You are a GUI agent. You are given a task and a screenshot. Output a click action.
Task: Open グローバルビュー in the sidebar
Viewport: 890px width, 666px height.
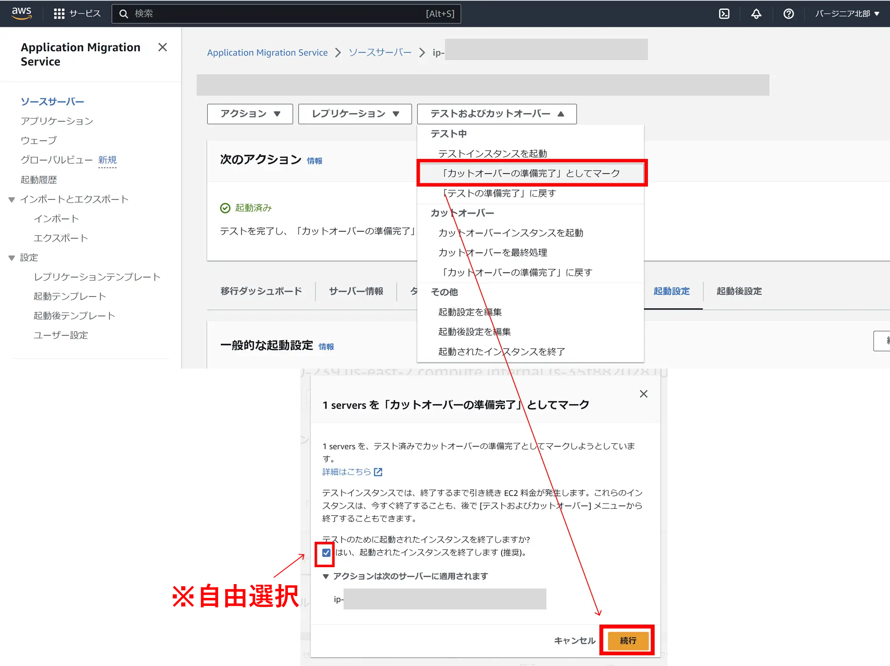[57, 160]
